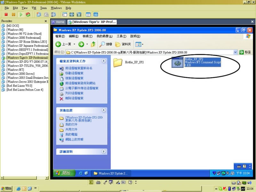Click the host 開始 Start button
Screen dimensions: 256x192
(x=6, y=188)
